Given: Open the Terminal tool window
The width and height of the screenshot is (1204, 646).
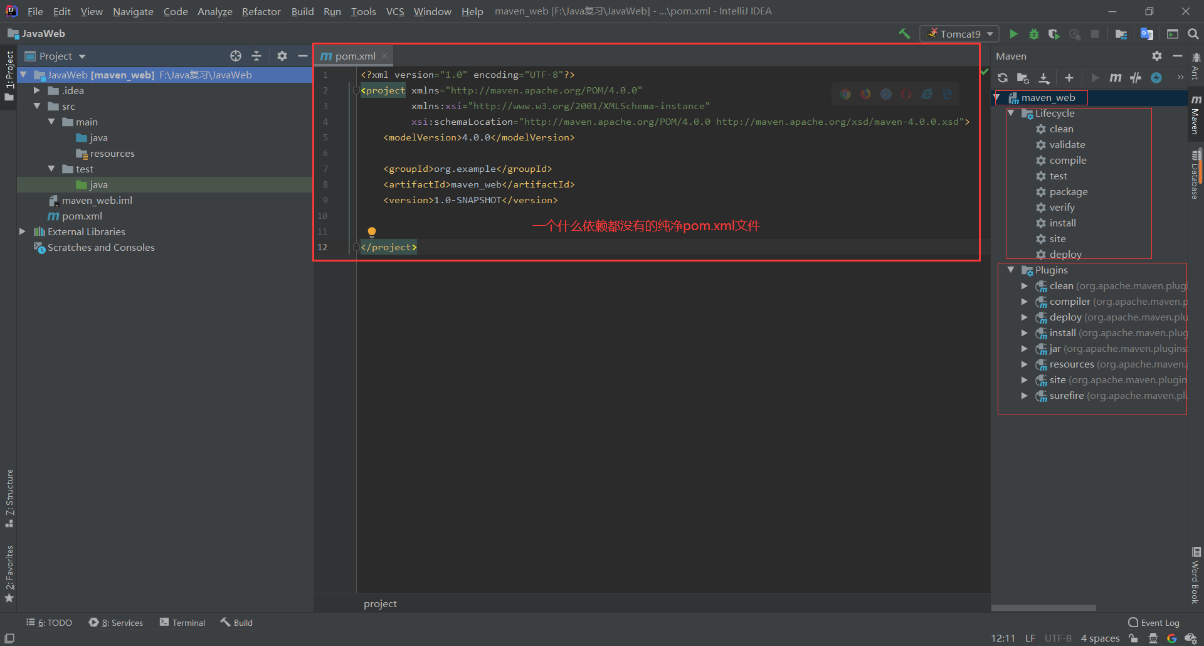Looking at the screenshot, I should pyautogui.click(x=182, y=622).
